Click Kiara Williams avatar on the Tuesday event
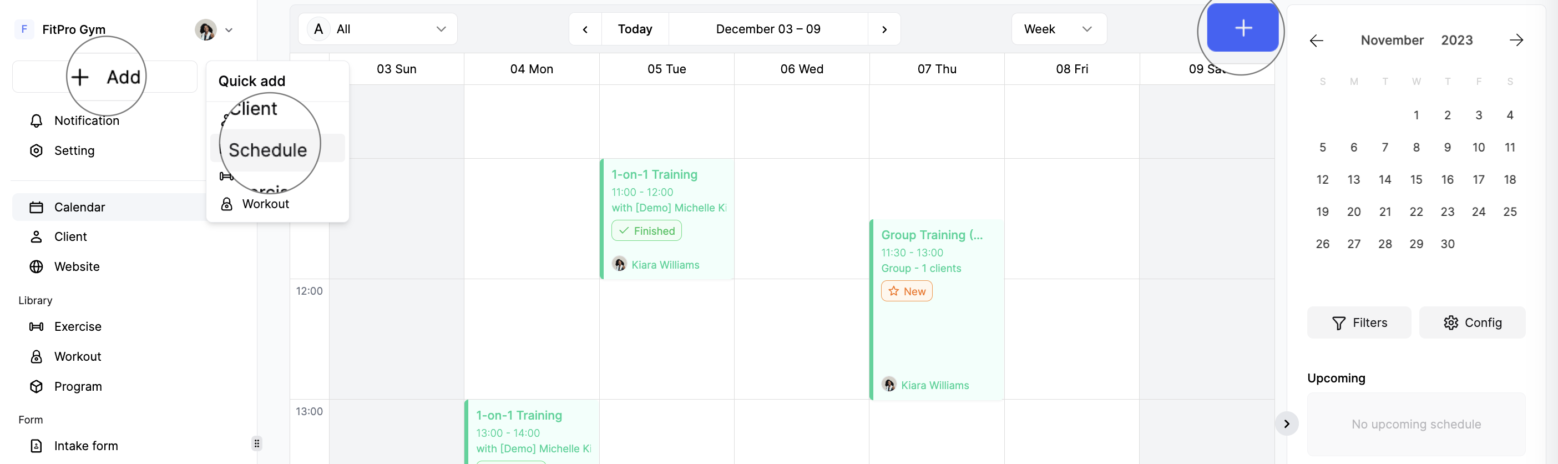1558x464 pixels. pyautogui.click(x=619, y=264)
